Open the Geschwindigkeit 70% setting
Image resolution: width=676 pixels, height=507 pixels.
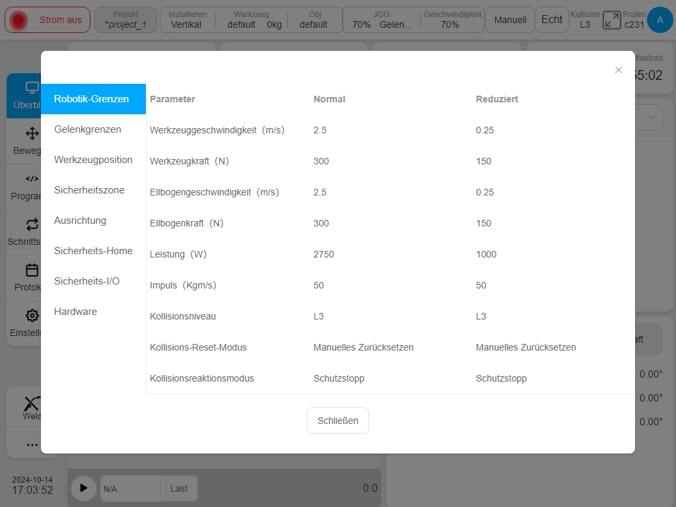tap(452, 20)
